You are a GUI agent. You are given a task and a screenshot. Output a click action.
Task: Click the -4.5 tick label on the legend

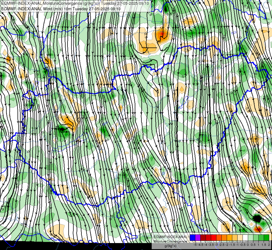(200, 245)
